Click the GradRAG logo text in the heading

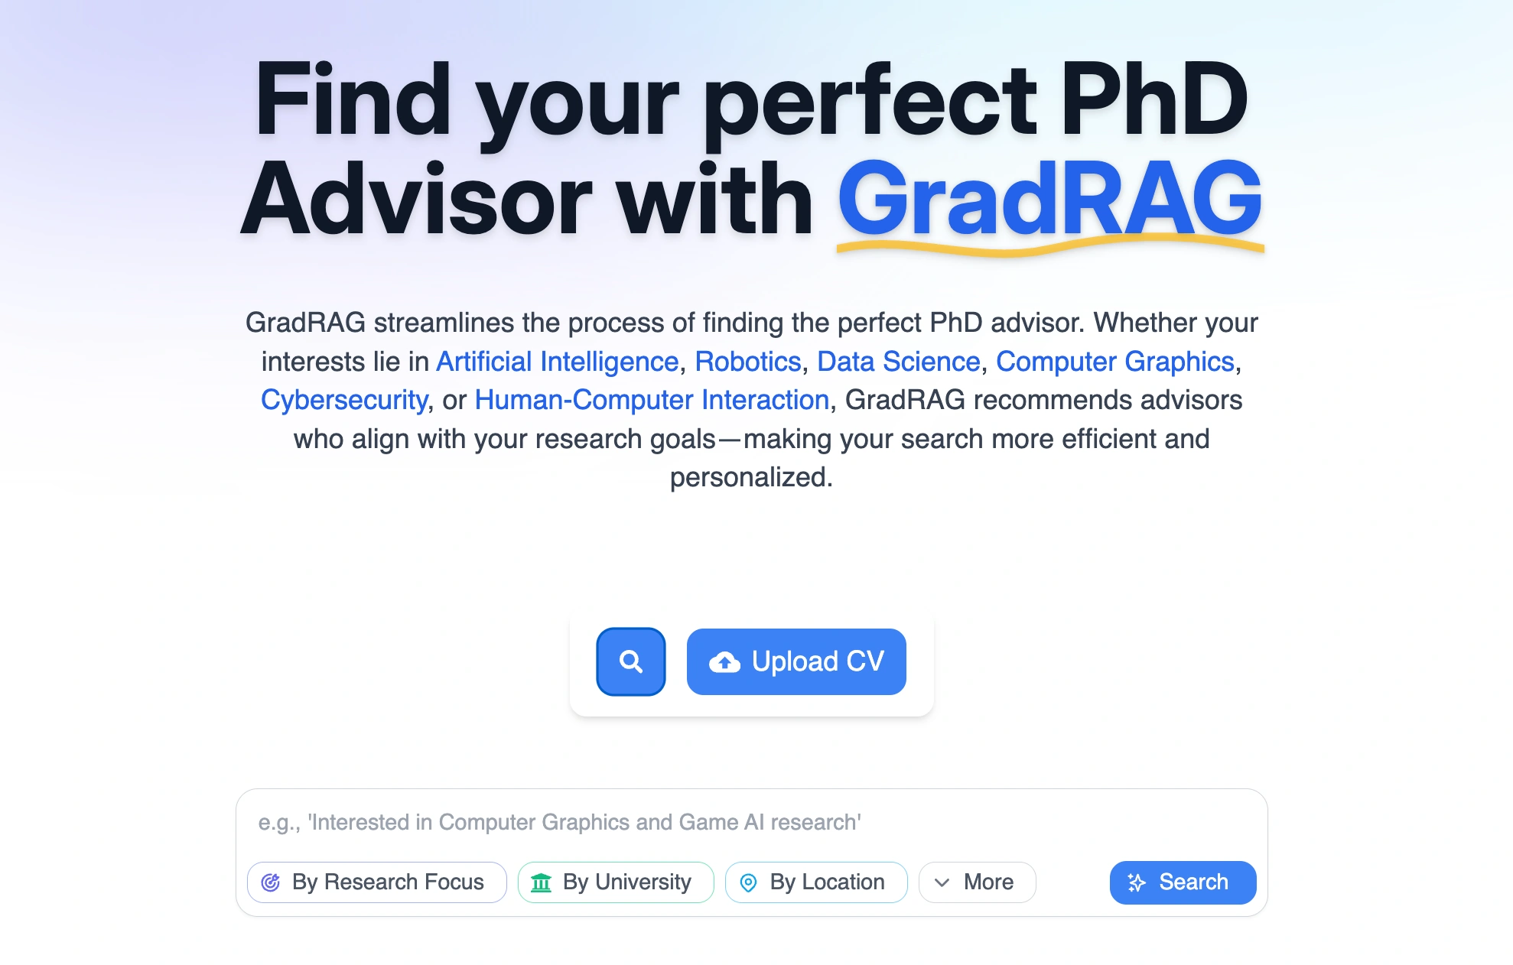click(1050, 197)
